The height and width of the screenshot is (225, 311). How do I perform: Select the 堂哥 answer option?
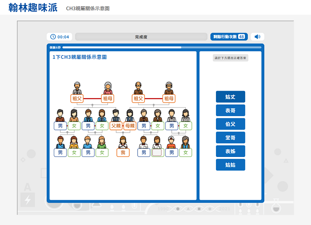(230, 138)
